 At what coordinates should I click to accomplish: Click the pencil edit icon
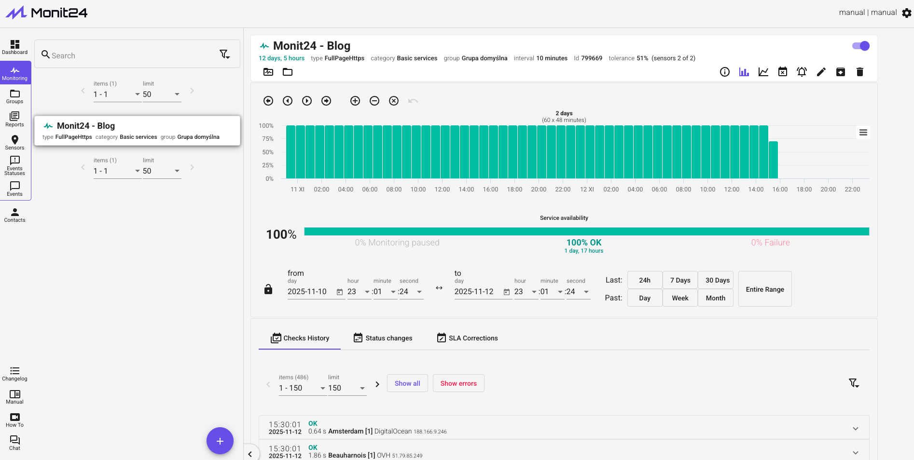[821, 72]
